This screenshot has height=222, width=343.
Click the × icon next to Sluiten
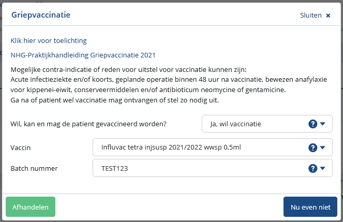click(328, 16)
